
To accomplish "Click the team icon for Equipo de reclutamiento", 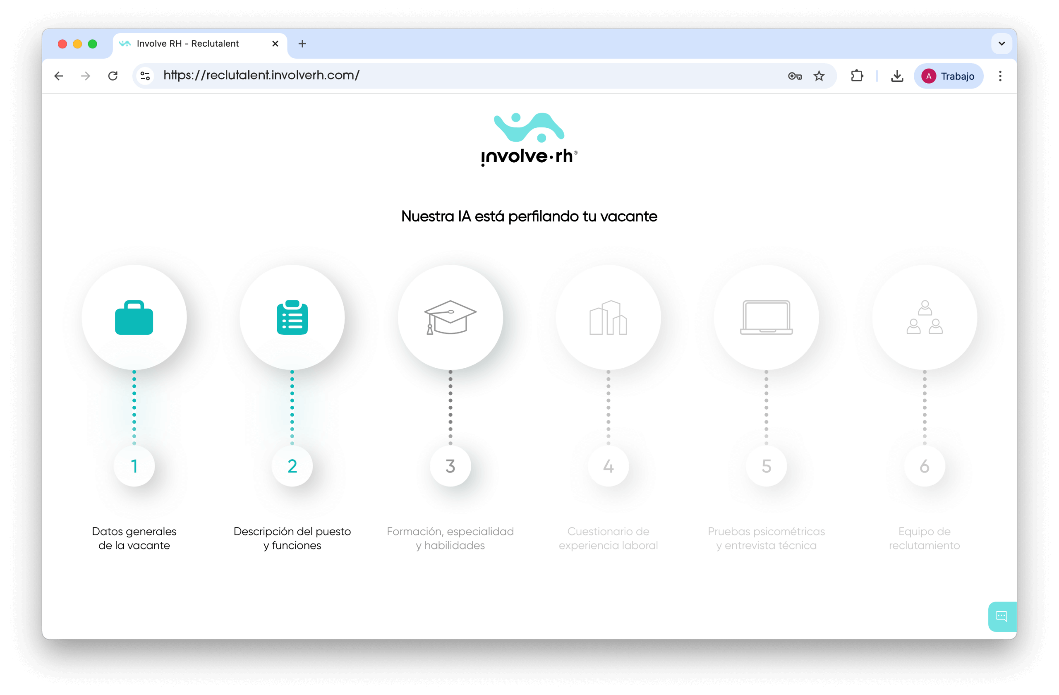I will click(925, 318).
